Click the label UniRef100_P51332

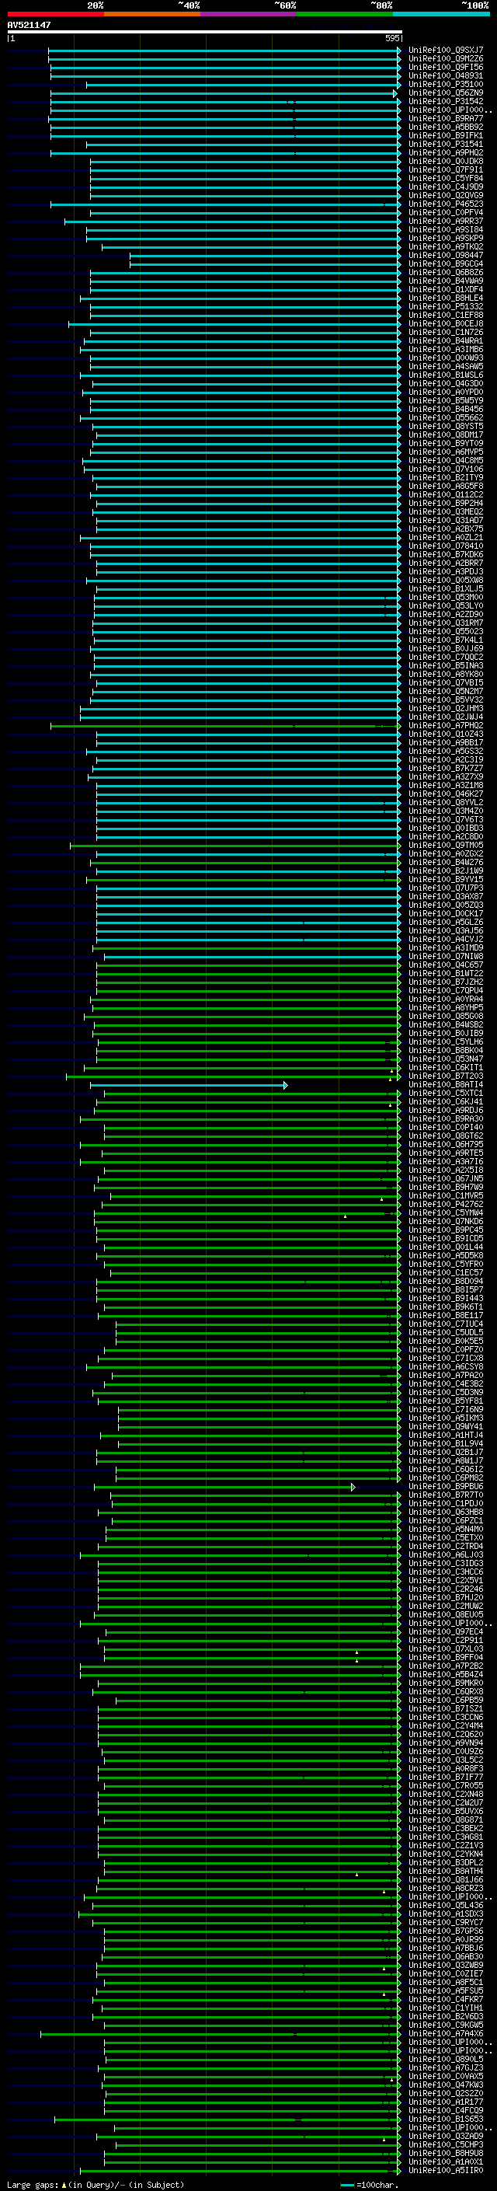coord(446,306)
